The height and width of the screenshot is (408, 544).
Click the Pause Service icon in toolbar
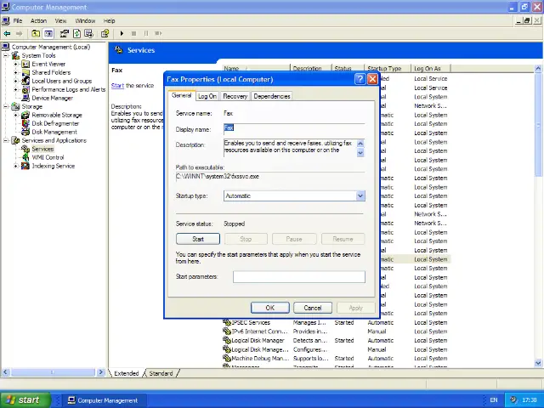pyautogui.click(x=145, y=33)
